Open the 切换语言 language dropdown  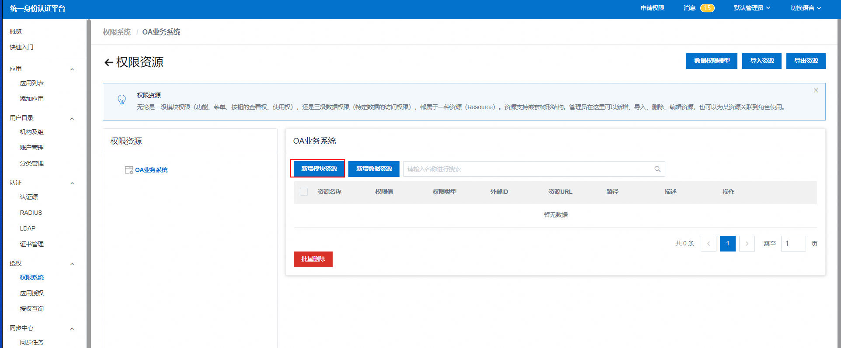(x=806, y=8)
